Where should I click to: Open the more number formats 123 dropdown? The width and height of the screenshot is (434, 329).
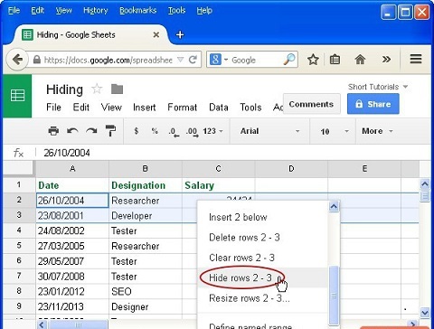pos(212,131)
